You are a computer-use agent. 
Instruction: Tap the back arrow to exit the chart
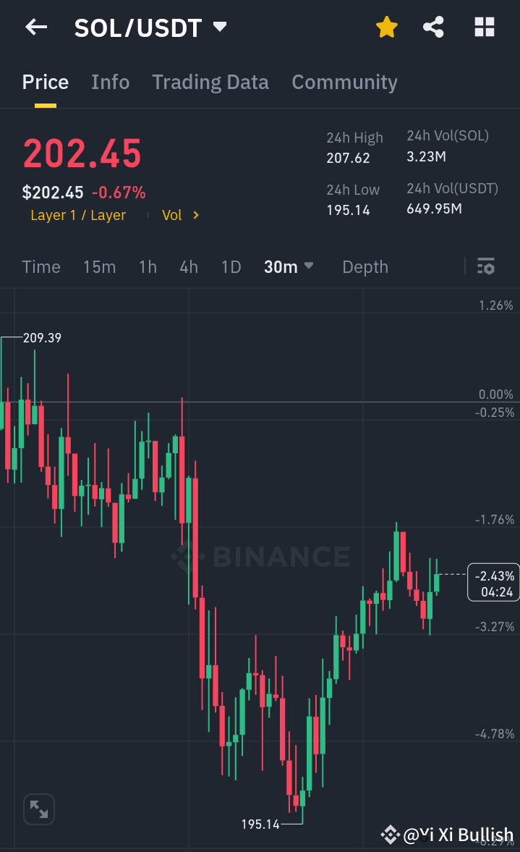tap(35, 27)
